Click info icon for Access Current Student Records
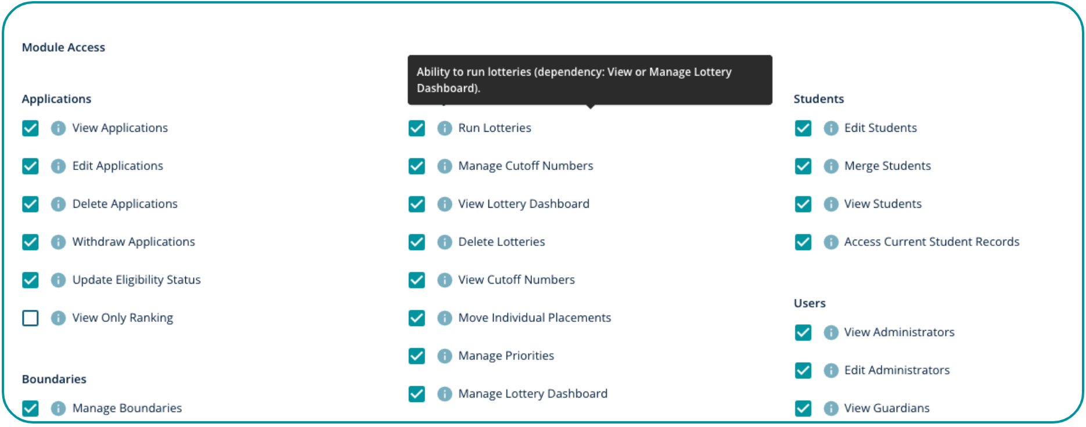The width and height of the screenshot is (1086, 427). 830,242
